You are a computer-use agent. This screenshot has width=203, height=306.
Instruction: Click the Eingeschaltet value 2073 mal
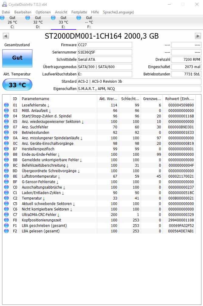(186, 67)
